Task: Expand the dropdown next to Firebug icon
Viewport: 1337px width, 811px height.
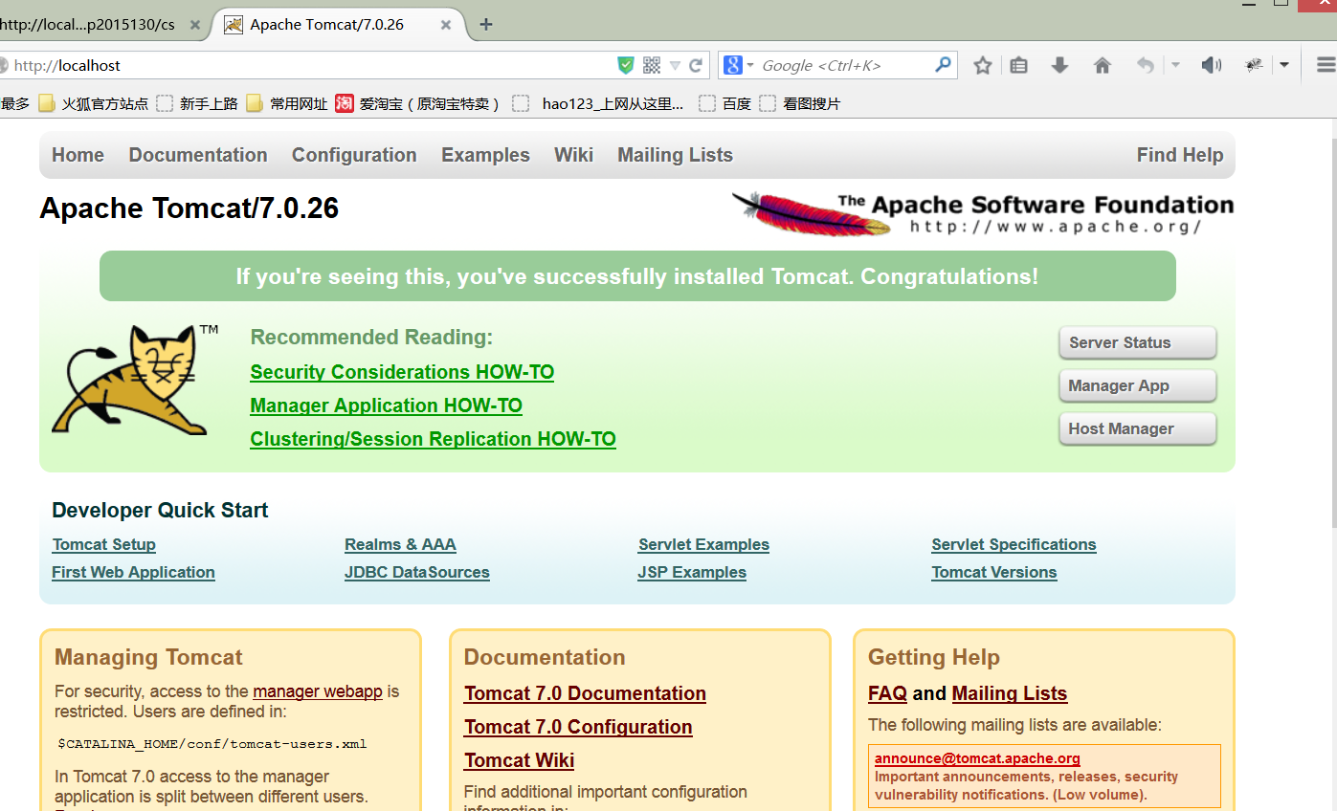Action: pos(1284,65)
